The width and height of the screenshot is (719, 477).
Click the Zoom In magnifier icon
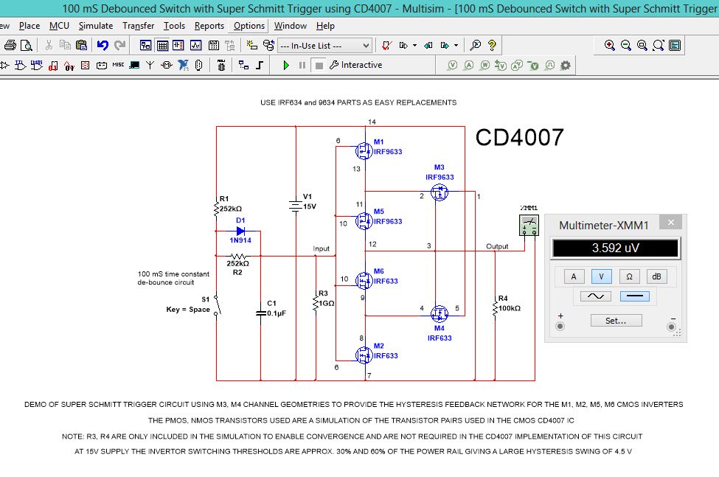(609, 45)
